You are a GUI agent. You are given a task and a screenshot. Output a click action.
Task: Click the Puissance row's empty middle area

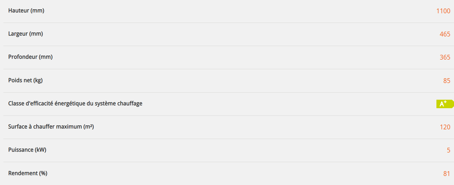pos(227,150)
